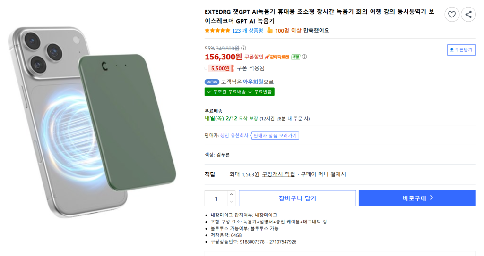484x256 pixels.
Task: Increase quantity with the up arrow
Action: (231, 194)
